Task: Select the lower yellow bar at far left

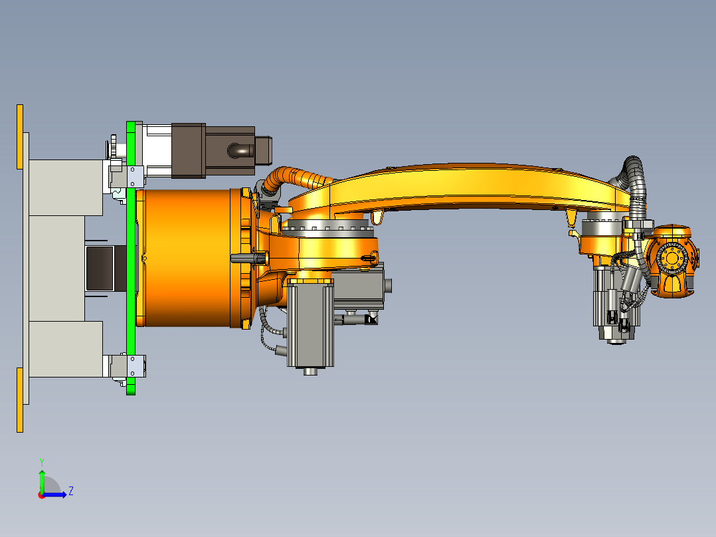Action: pyautogui.click(x=20, y=400)
